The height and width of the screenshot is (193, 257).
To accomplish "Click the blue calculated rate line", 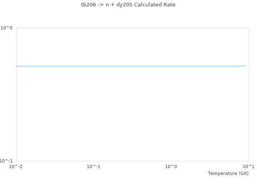I will 131,66.
